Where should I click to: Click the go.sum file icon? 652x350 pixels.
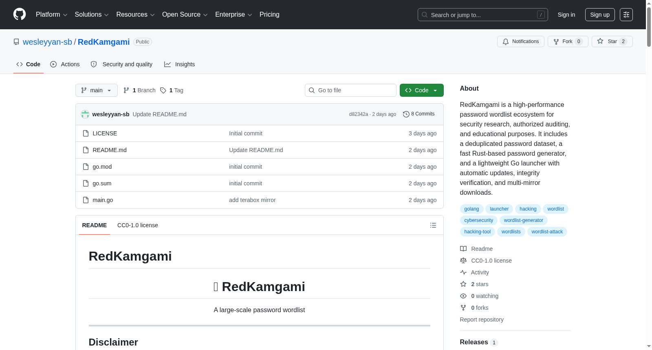(x=86, y=183)
